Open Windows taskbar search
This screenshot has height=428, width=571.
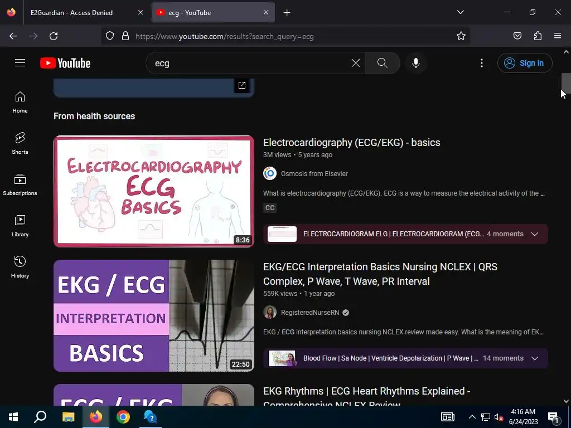[x=40, y=417]
